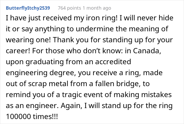Click the "1 month ago" timestamp
The height and width of the screenshot is (124, 184).
[x=96, y=8]
